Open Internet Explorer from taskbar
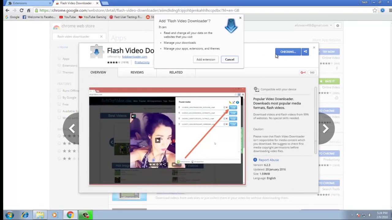Image resolution: width=392 pixels, height=220 pixels. tap(25, 215)
